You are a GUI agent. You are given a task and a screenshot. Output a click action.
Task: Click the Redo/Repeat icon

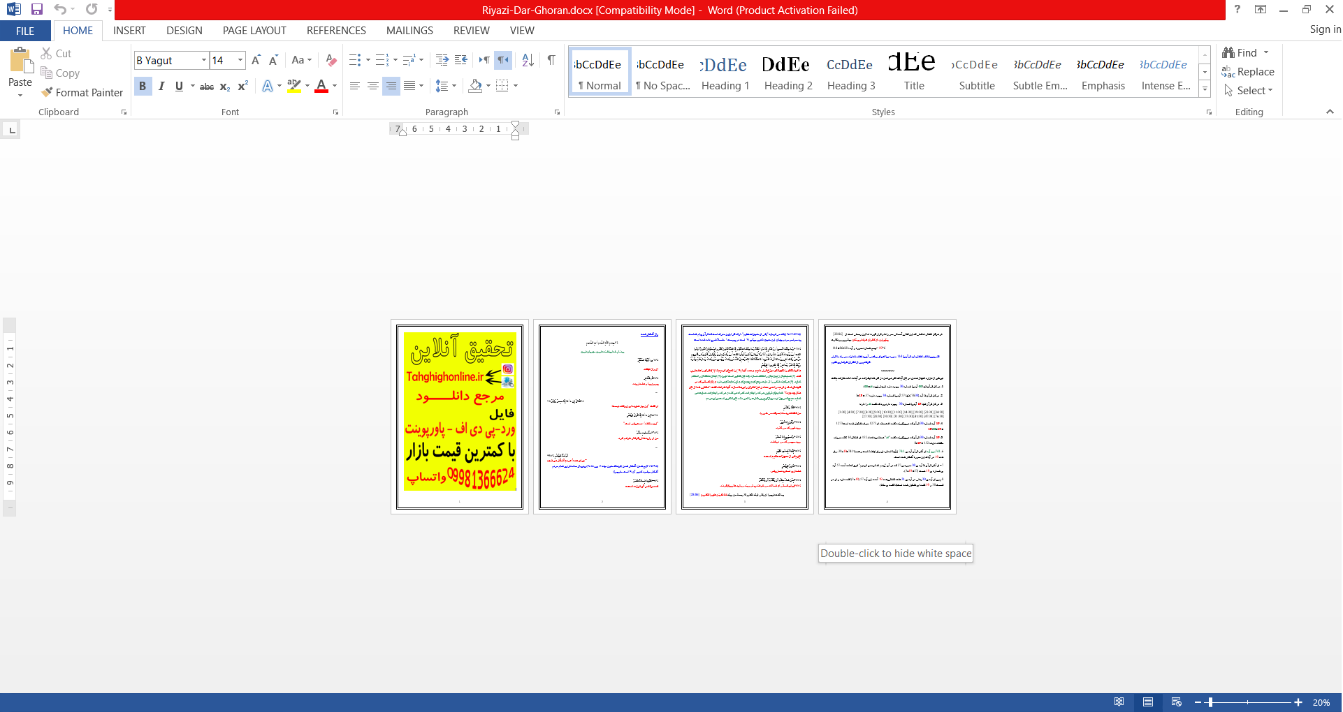pos(92,9)
